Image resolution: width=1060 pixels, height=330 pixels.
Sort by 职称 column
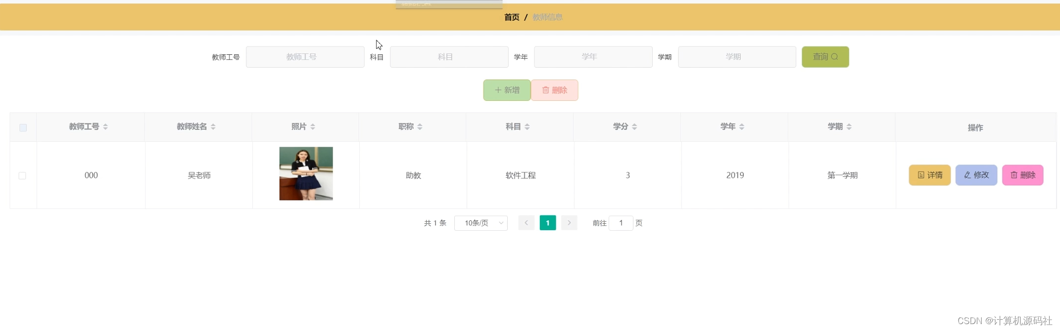pos(420,127)
